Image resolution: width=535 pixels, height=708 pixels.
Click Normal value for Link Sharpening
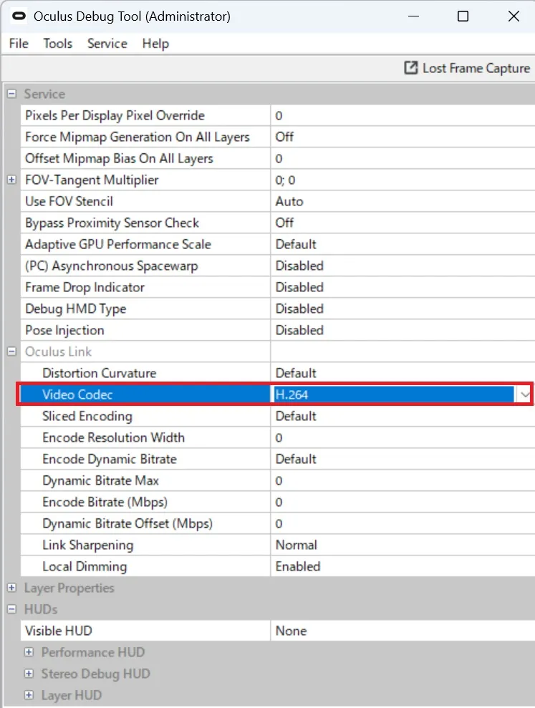297,545
